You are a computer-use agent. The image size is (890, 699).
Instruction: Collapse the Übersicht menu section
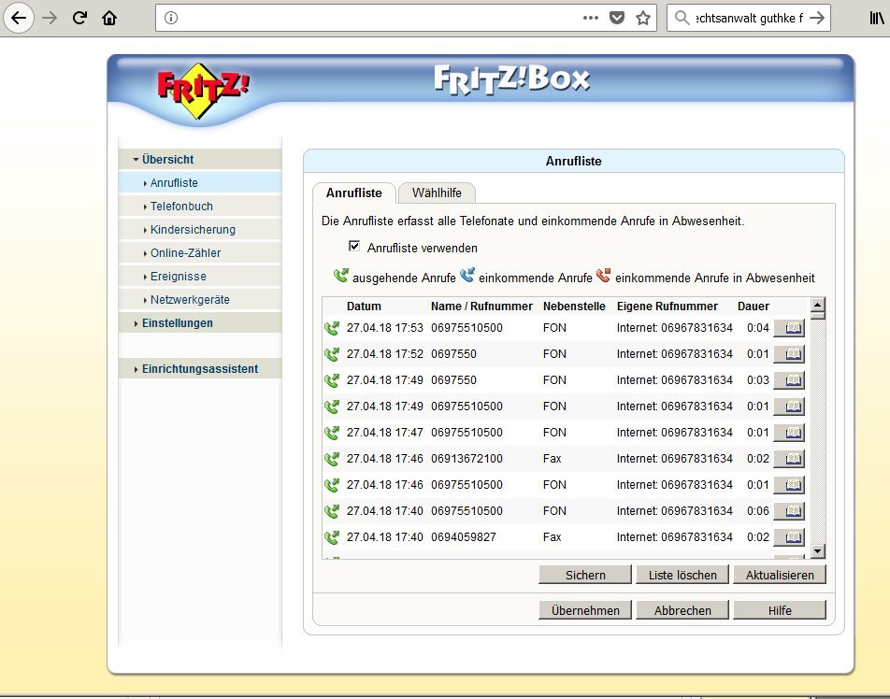[x=200, y=160]
